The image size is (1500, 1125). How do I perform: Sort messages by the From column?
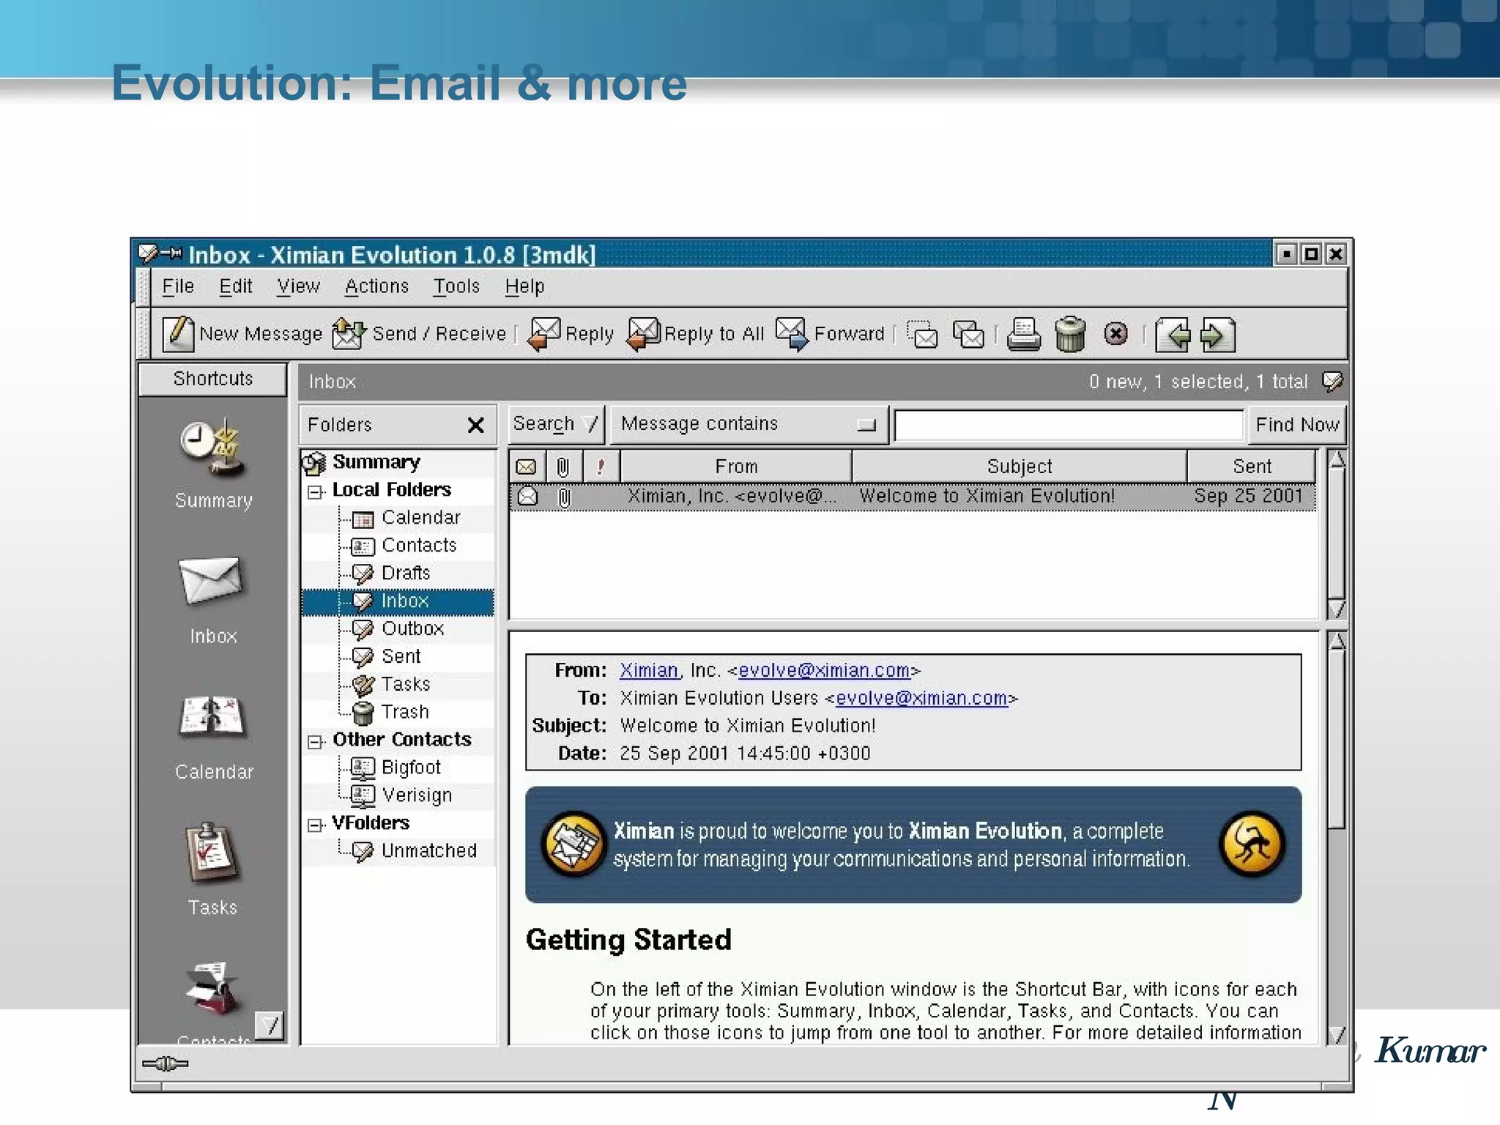point(736,467)
